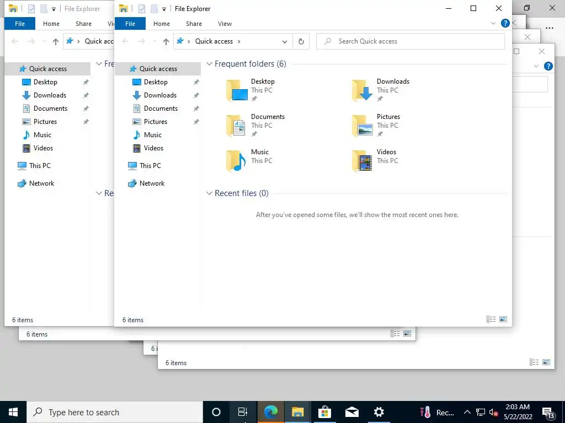Viewport: 565px width, 423px height.
Task: Open Recent locations dropdown in front window
Action: tap(154, 41)
